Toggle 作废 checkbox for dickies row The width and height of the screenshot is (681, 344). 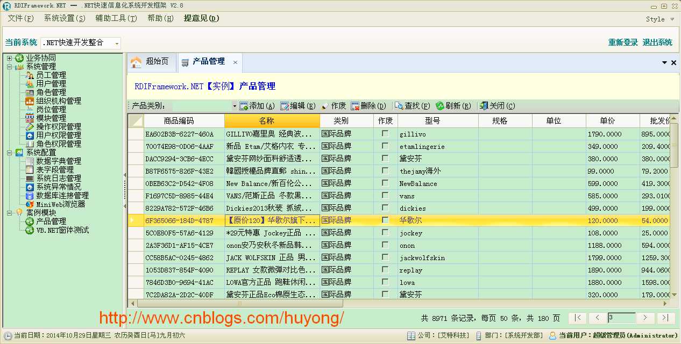pyautogui.click(x=385, y=207)
